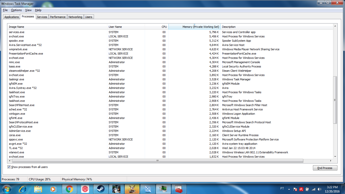Open the clock showing 3:22 PM
This screenshot has width=345, height=194.
pos(332,189)
